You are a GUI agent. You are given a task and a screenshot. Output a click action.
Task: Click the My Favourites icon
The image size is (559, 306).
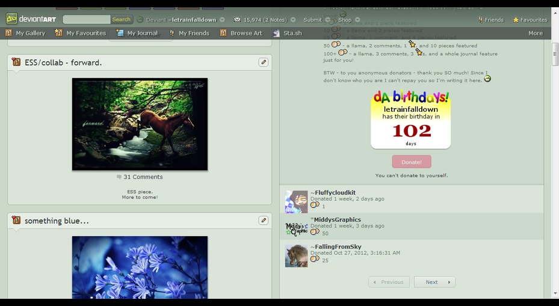[58, 33]
